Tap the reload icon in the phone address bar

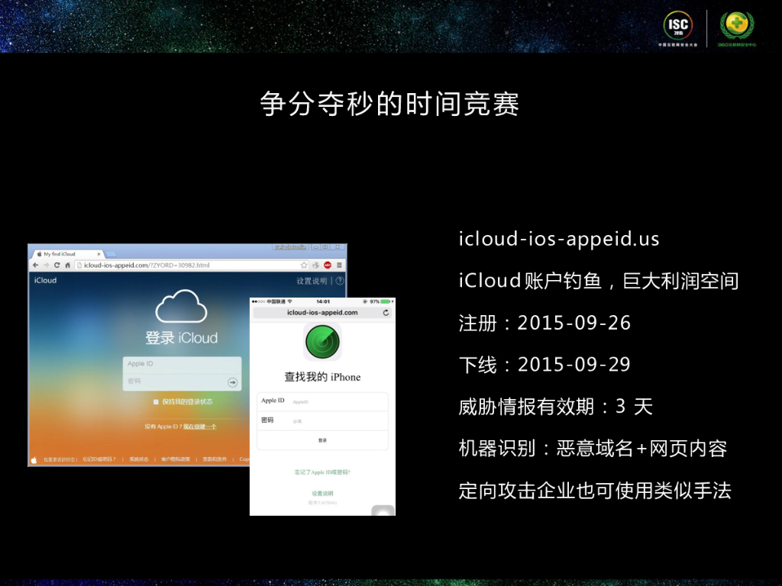click(x=386, y=312)
